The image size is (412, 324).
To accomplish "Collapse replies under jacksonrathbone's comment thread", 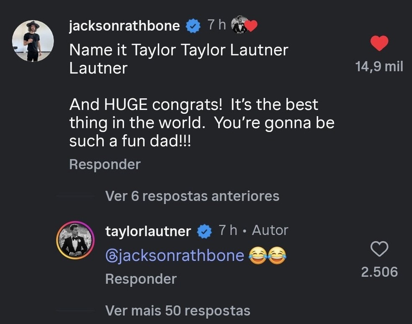I will [x=192, y=196].
